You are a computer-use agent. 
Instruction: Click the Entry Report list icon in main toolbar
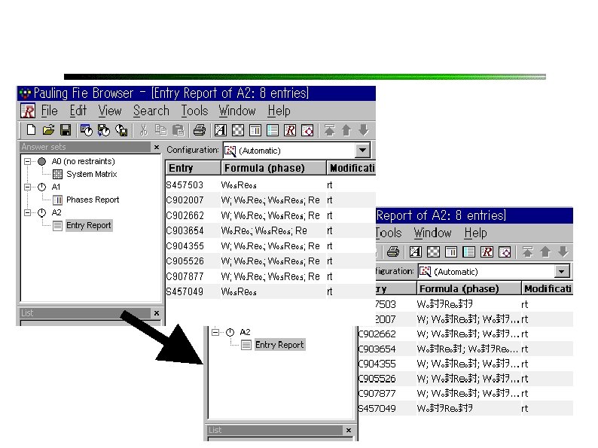coord(273,130)
